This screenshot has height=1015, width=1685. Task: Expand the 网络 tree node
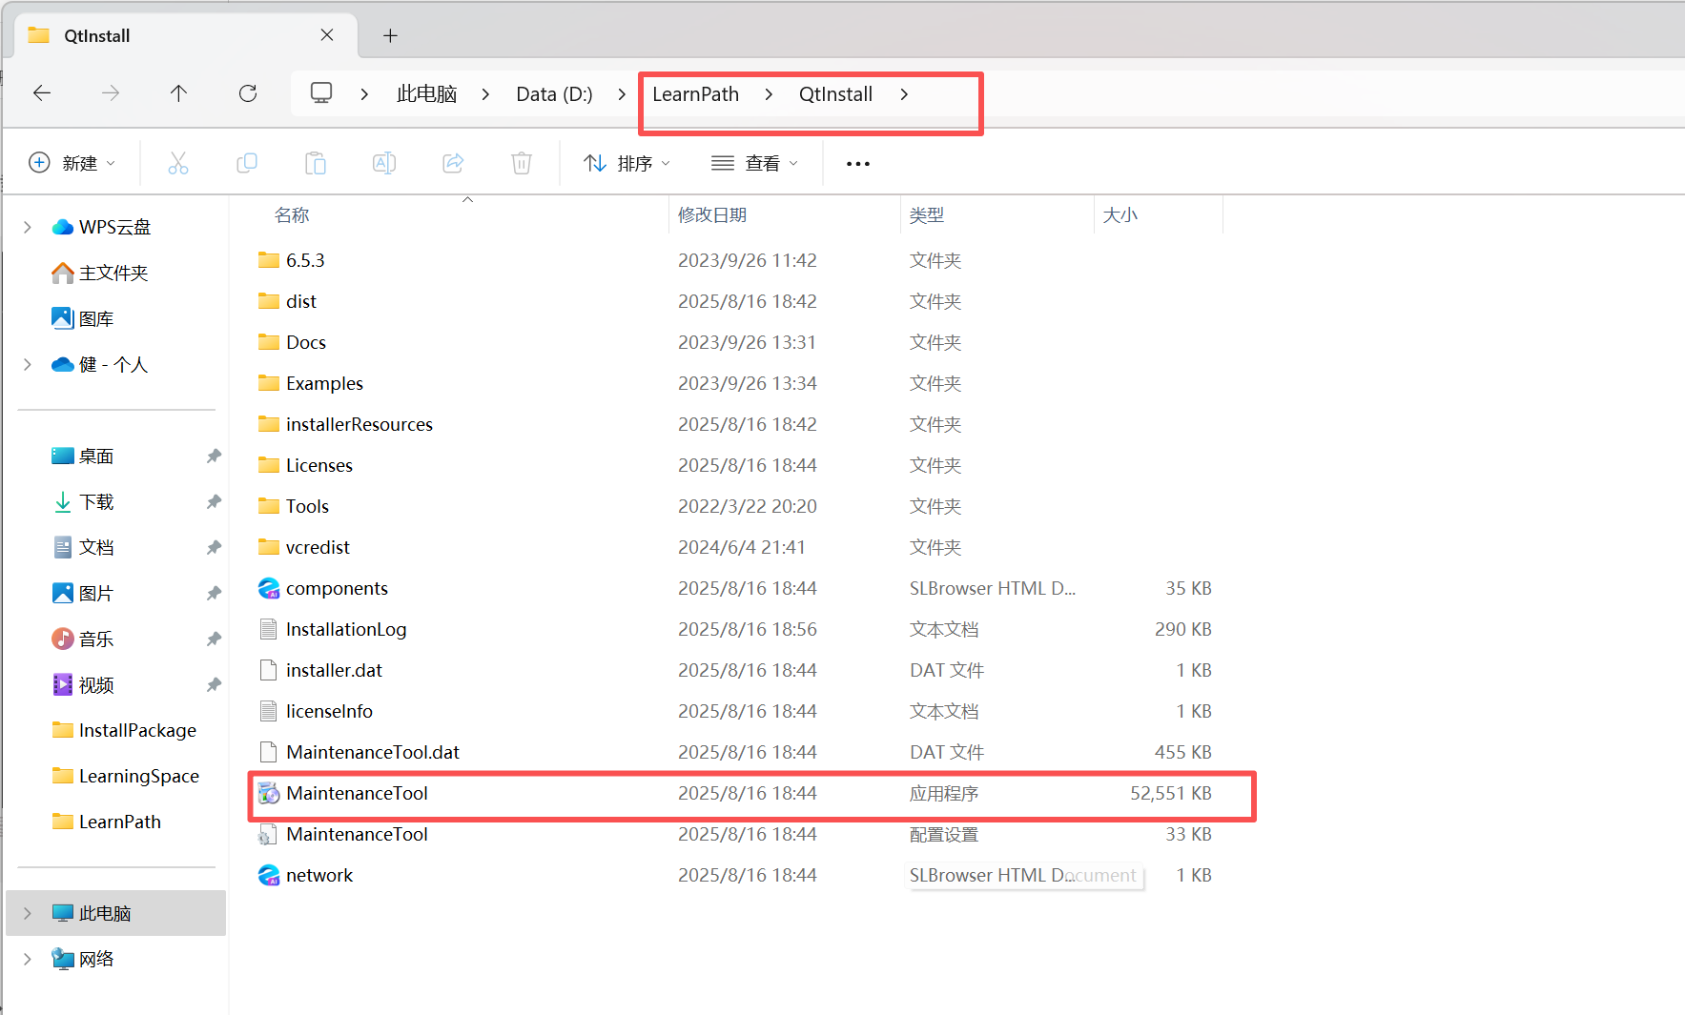pyautogui.click(x=28, y=959)
